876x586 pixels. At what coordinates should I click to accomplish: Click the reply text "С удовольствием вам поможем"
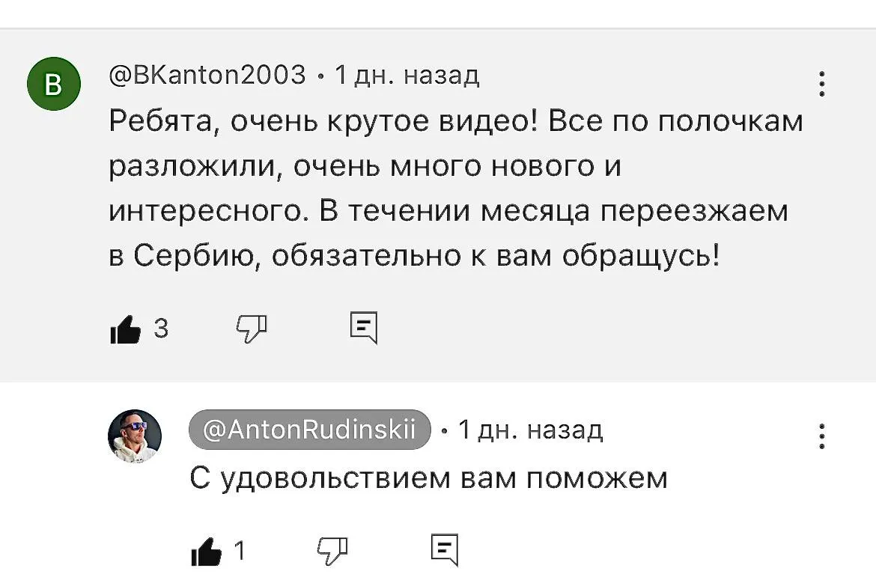(428, 478)
